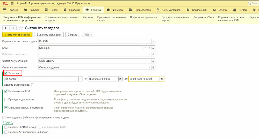Image resolution: width=259 pixels, height=138 pixels.
Task: Add form to favorites with star icon
Action: [21, 28]
